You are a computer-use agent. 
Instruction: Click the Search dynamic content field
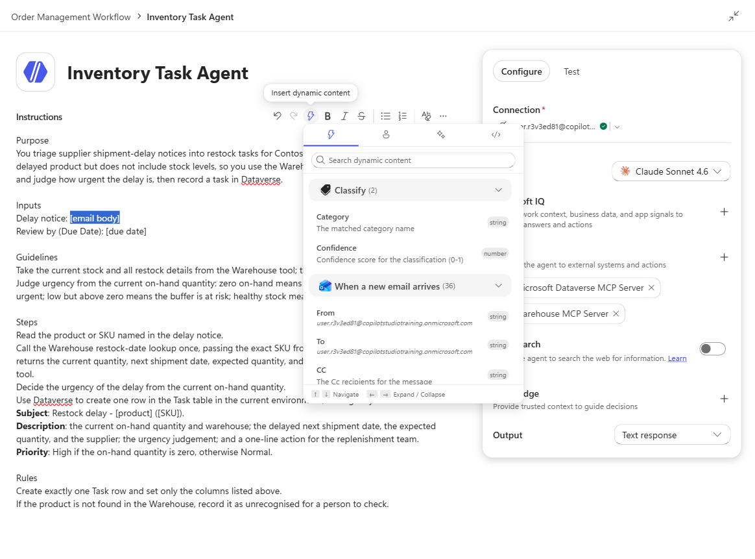(x=413, y=160)
